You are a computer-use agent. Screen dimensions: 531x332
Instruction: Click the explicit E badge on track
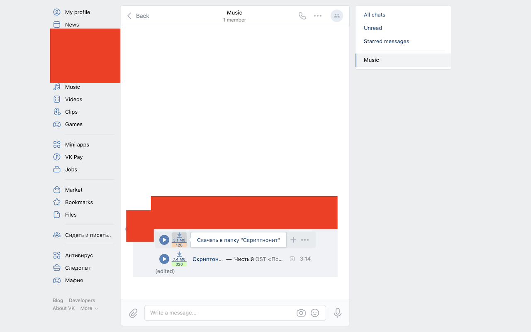292,259
